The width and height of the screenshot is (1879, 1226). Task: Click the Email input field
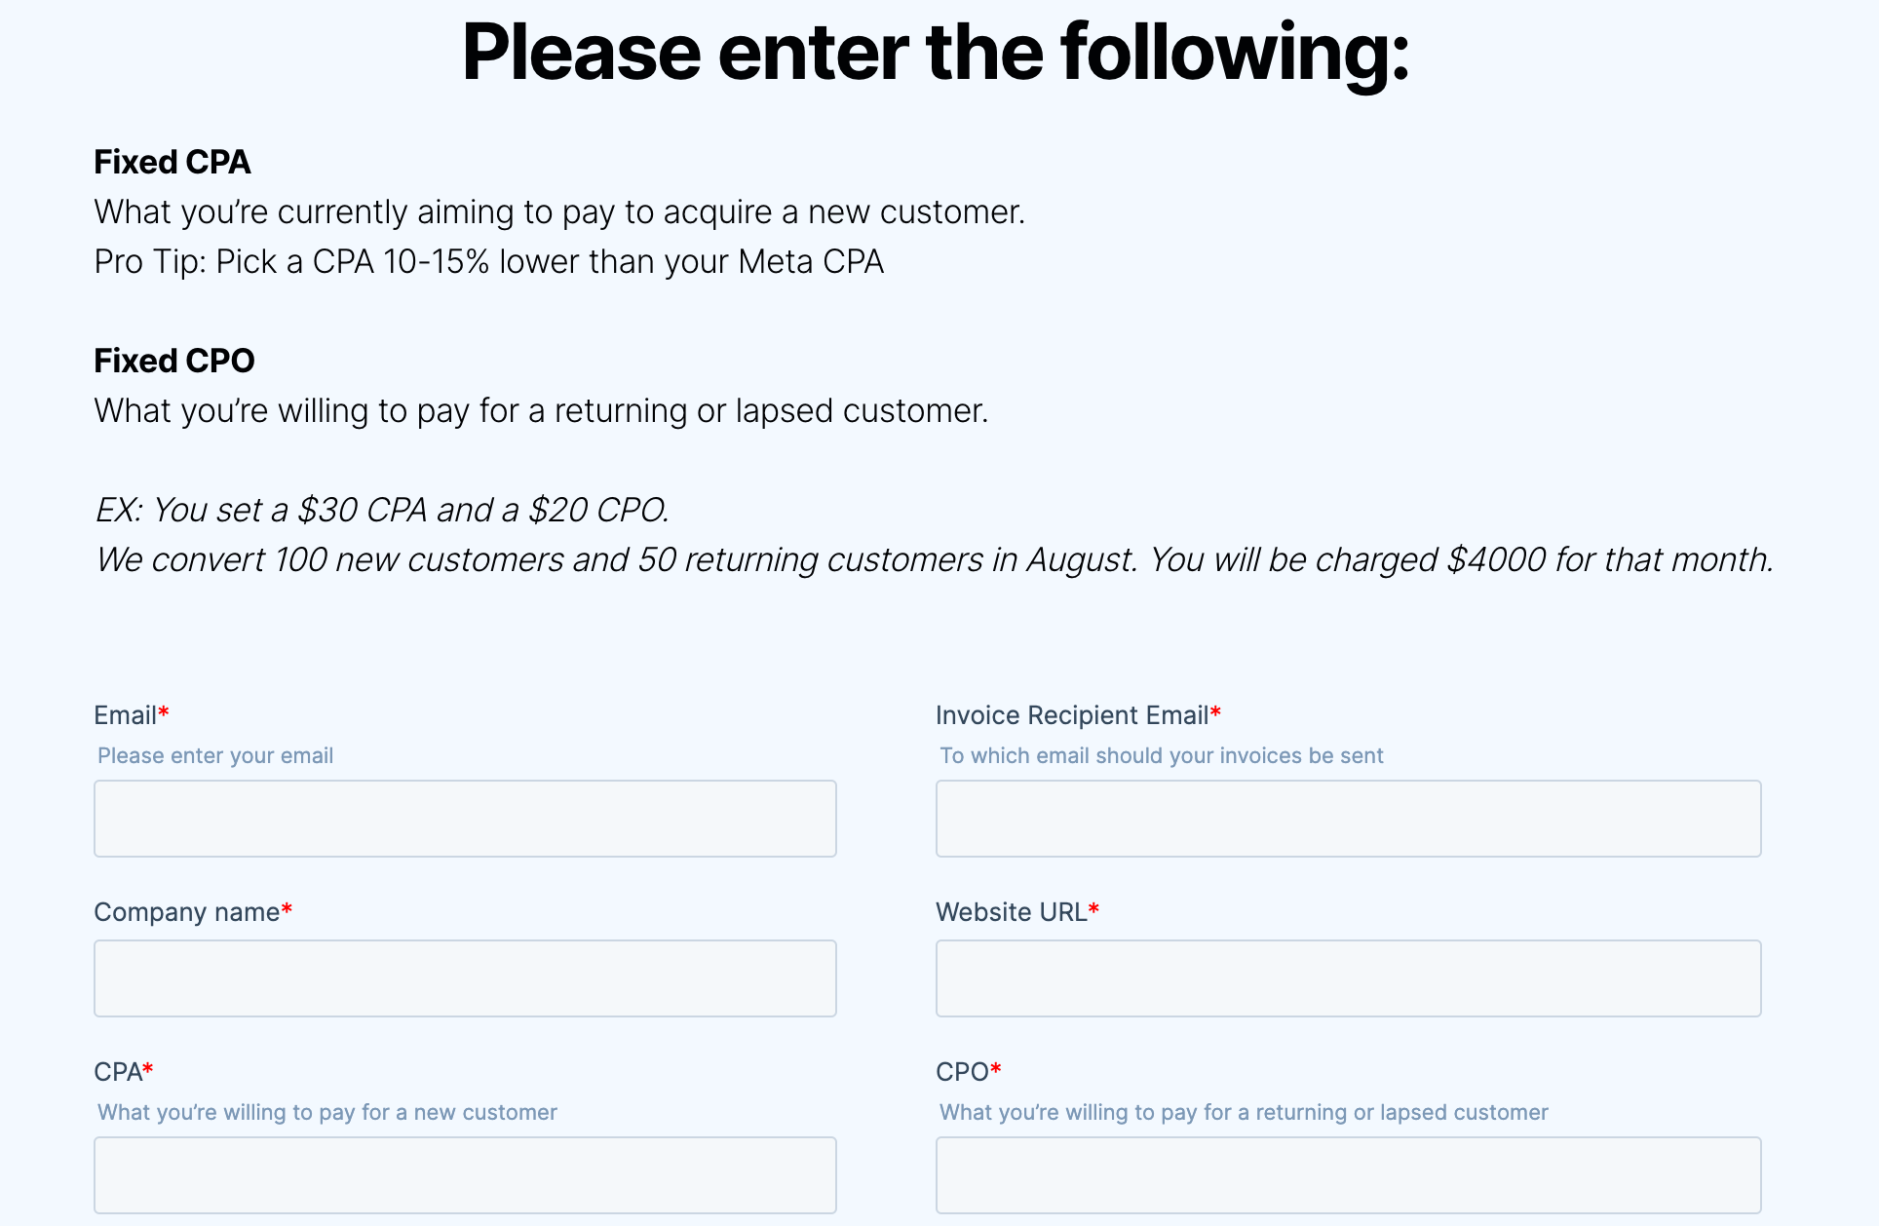464,818
